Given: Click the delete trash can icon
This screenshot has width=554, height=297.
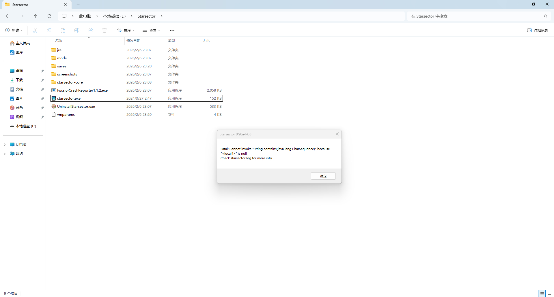Looking at the screenshot, I should coord(105,30).
